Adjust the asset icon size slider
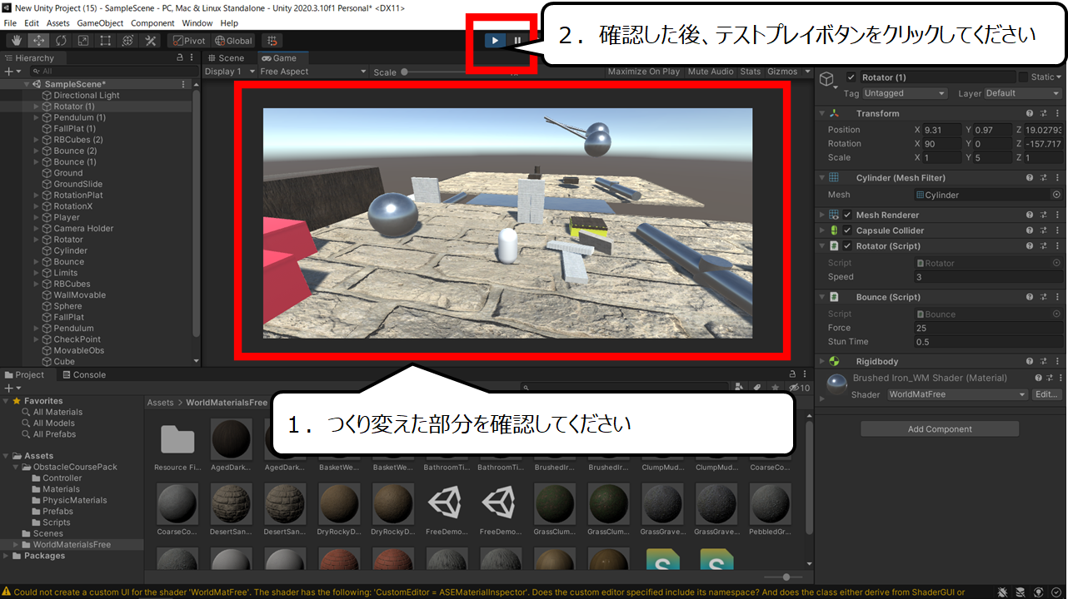This screenshot has width=1068, height=599. click(x=786, y=577)
